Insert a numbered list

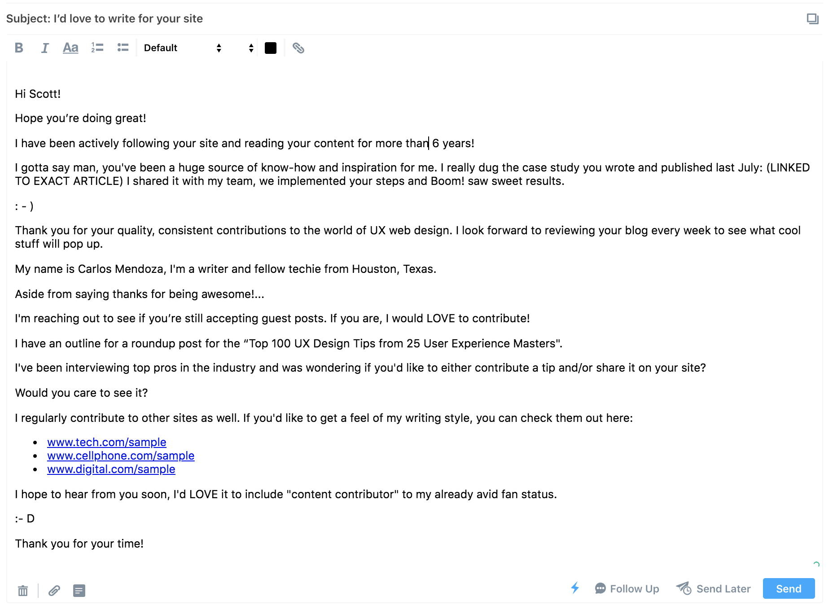click(97, 48)
